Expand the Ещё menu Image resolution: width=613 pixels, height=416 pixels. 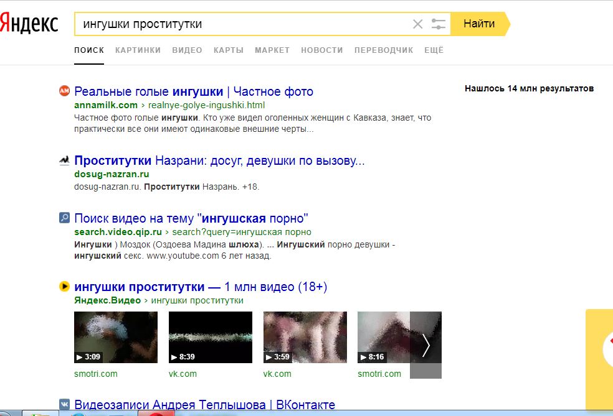click(x=434, y=50)
